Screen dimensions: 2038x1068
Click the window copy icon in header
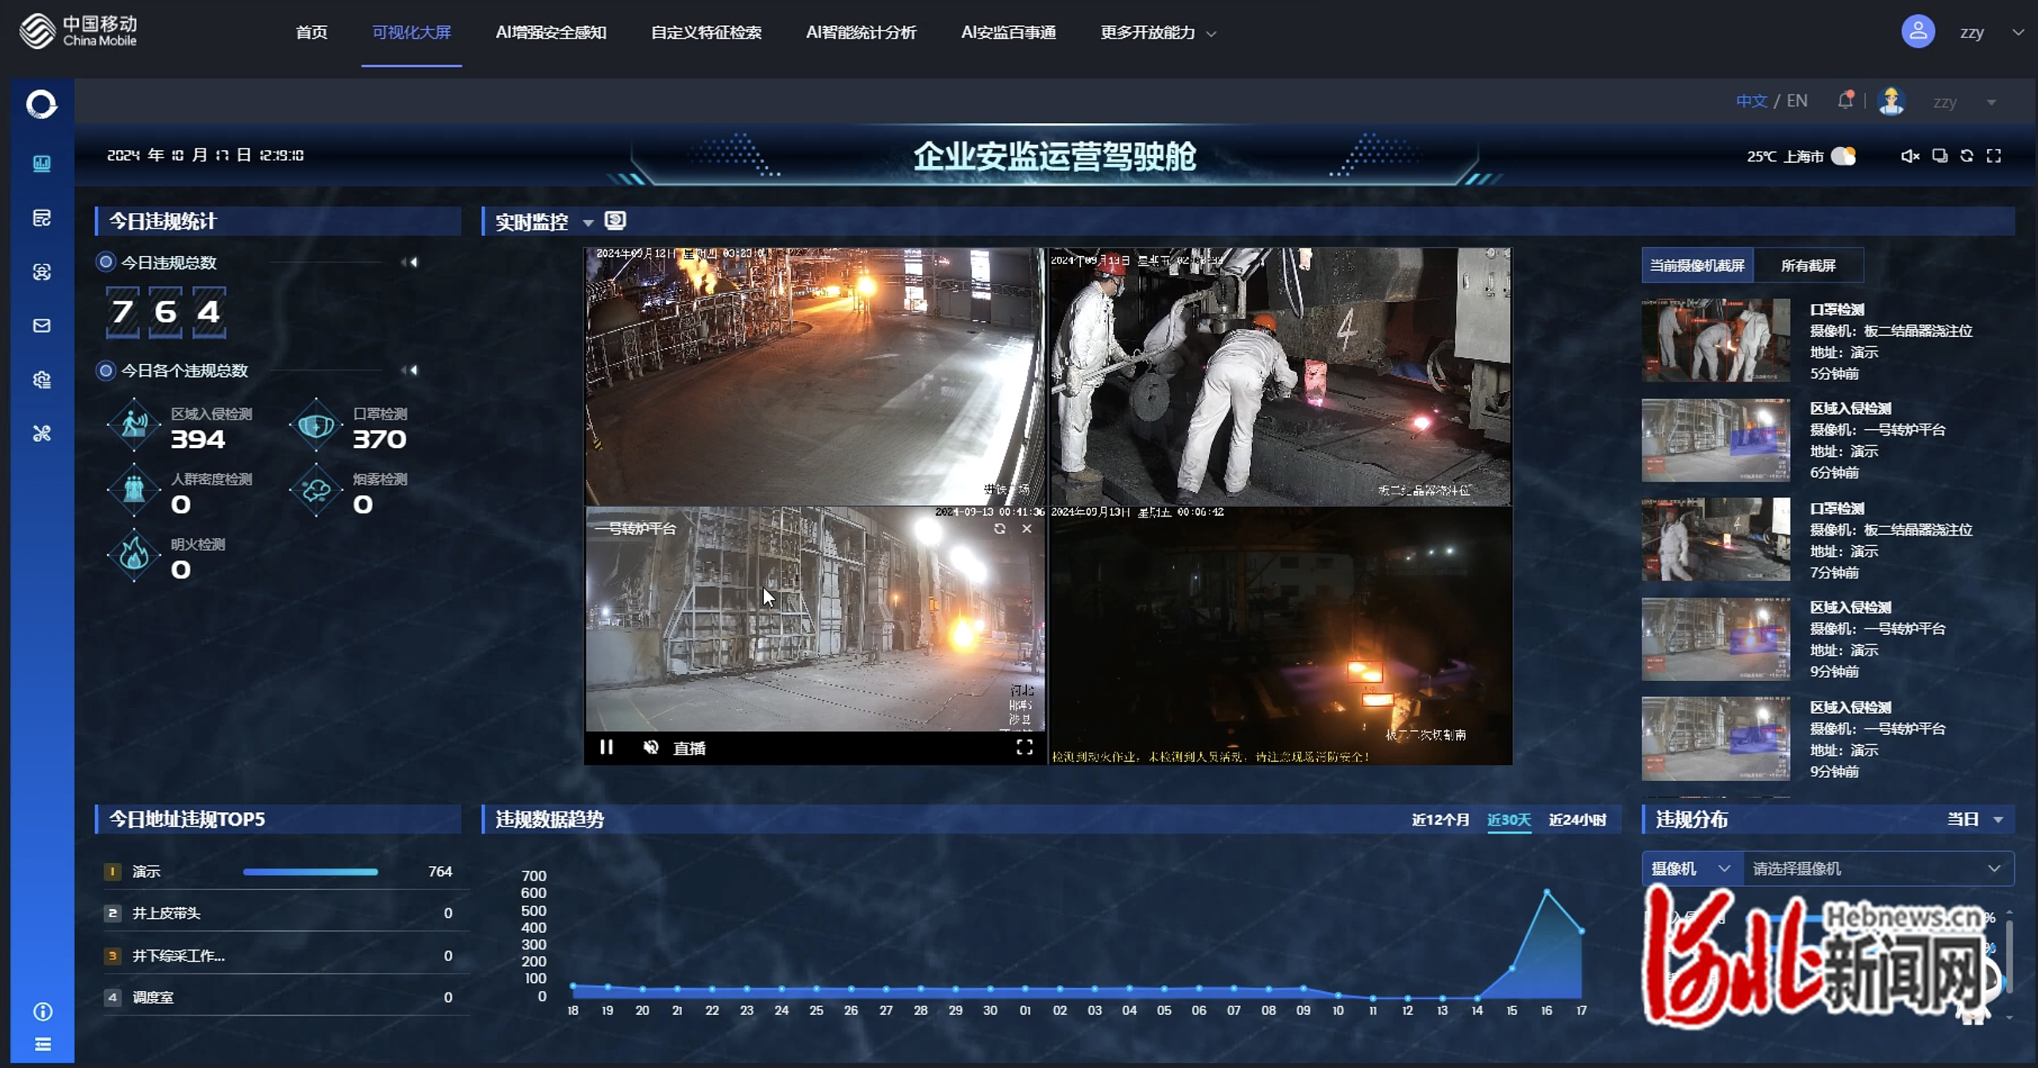tap(1939, 156)
